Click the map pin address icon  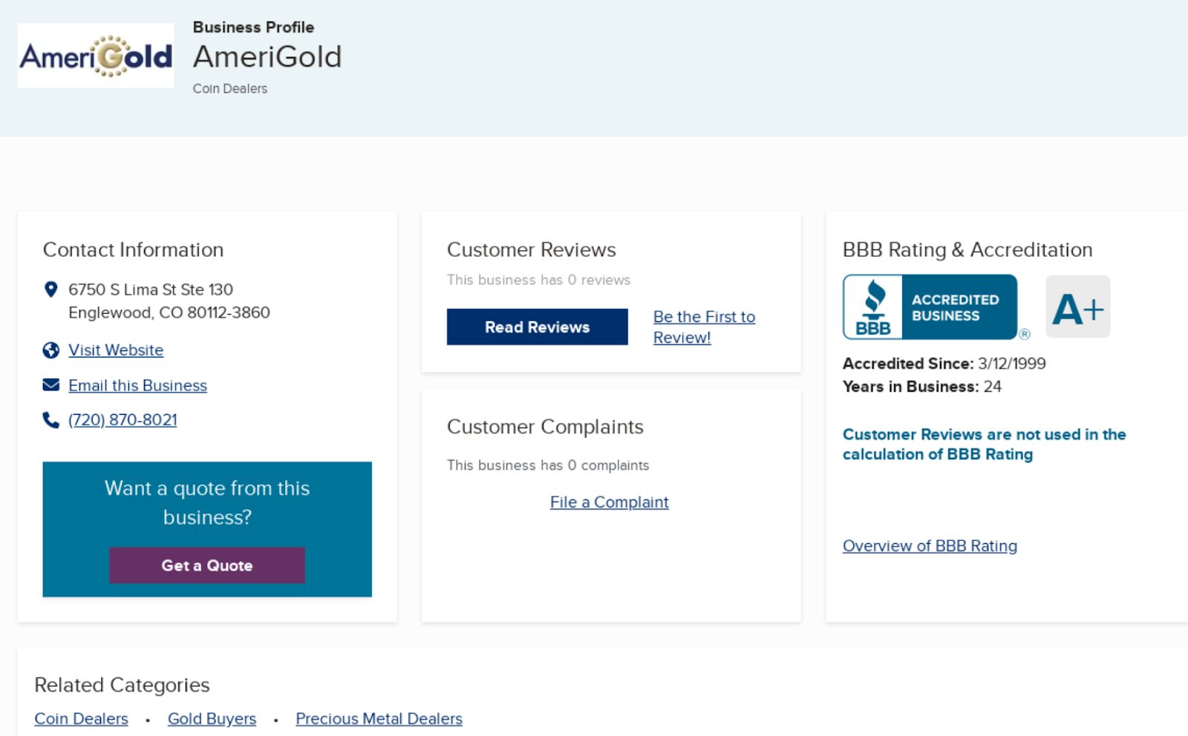tap(51, 289)
